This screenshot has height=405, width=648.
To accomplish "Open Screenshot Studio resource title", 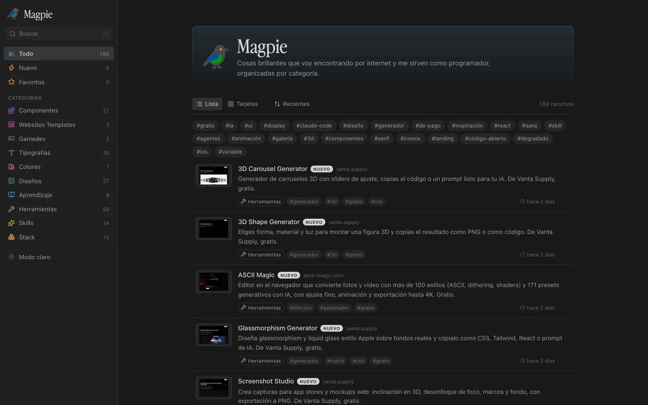I will click(266, 381).
